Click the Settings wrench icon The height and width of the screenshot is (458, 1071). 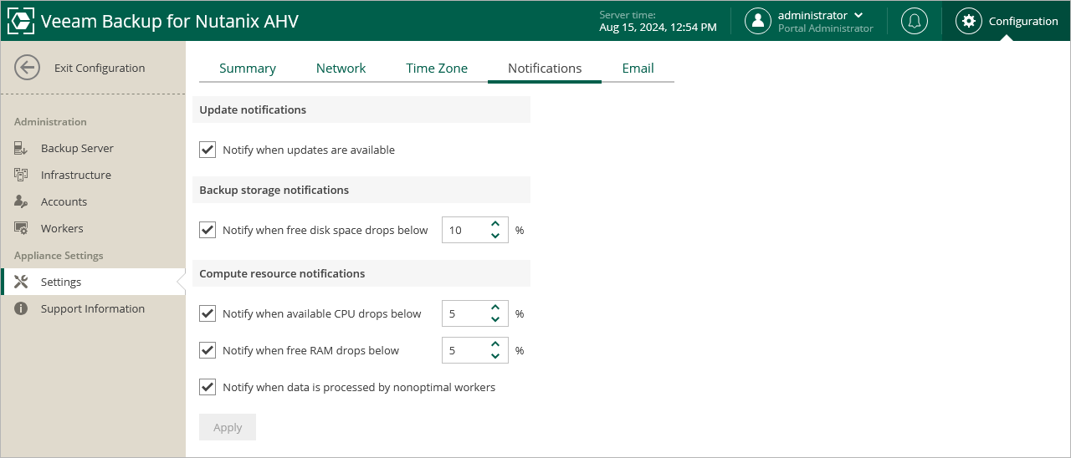pos(22,282)
